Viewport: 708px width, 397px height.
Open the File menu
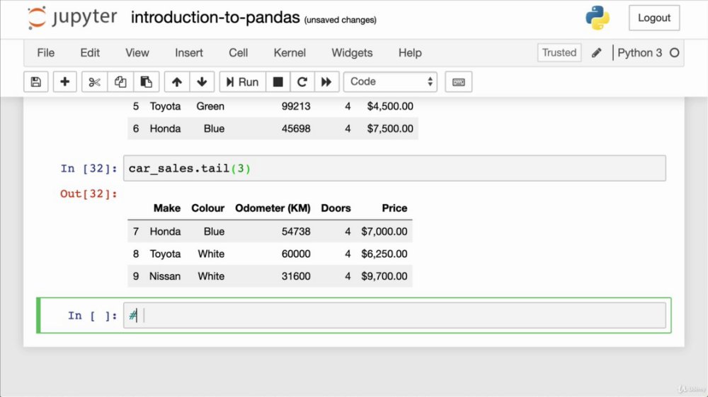click(x=45, y=53)
